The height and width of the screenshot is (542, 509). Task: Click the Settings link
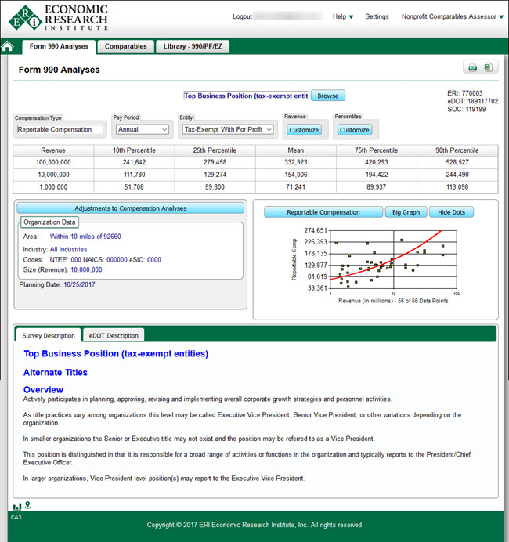click(377, 16)
